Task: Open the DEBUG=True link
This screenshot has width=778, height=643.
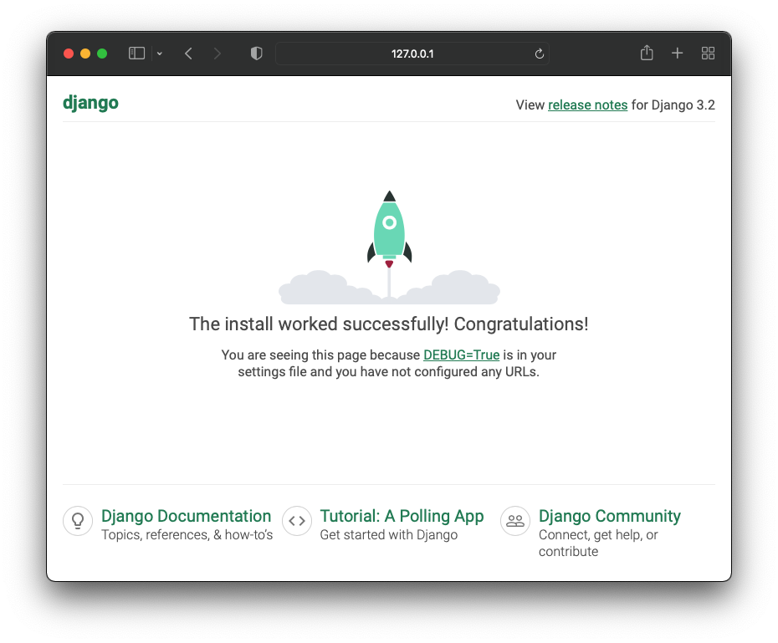Action: point(462,355)
